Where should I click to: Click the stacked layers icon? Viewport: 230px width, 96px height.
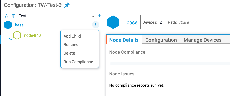(14, 16)
